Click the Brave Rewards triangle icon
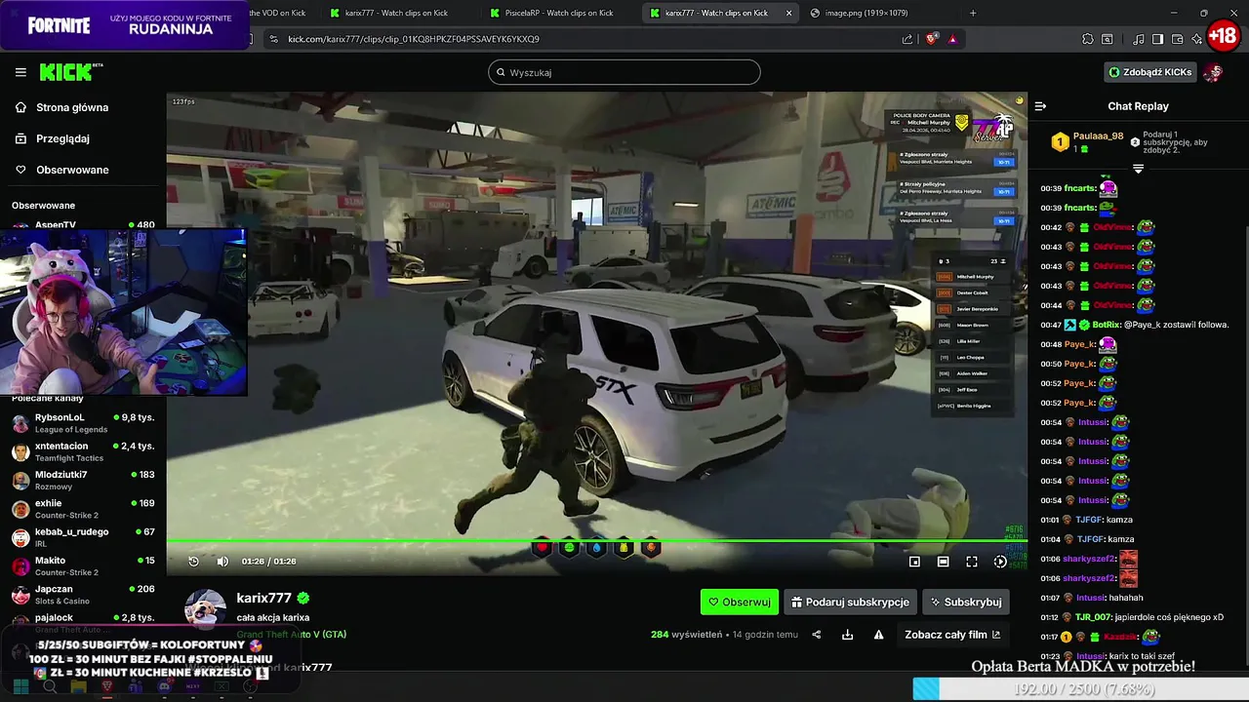The width and height of the screenshot is (1249, 702). [x=952, y=39]
